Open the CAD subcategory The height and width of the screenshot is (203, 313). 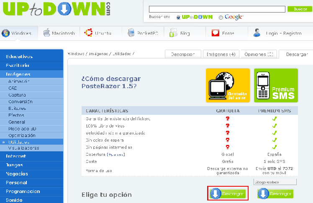pyautogui.click(x=31, y=88)
